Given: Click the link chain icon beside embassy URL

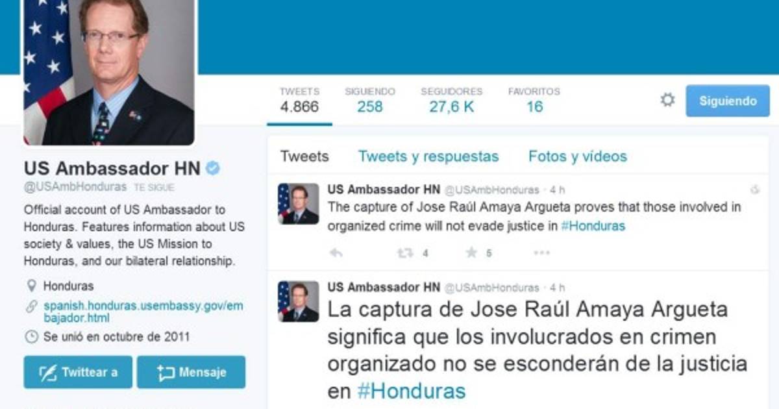Looking at the screenshot, I should [31, 306].
